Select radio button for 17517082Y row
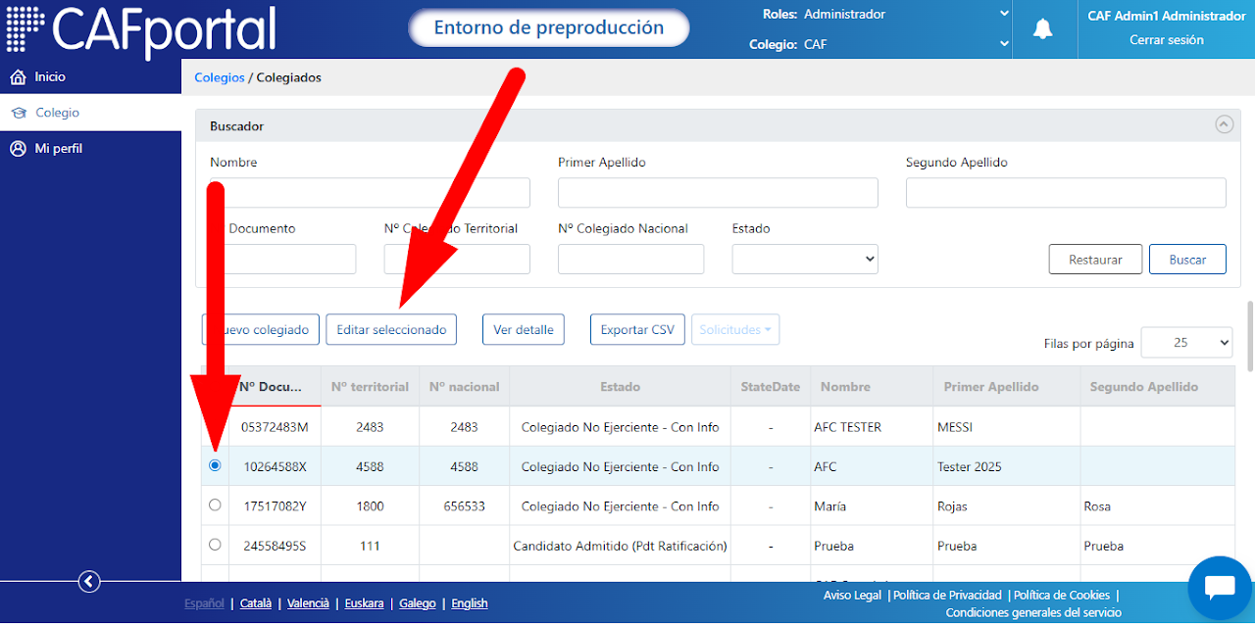This screenshot has height=624, width=1255. [215, 504]
